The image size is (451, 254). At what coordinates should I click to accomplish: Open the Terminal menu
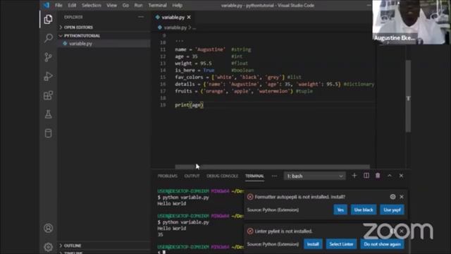(x=157, y=5)
